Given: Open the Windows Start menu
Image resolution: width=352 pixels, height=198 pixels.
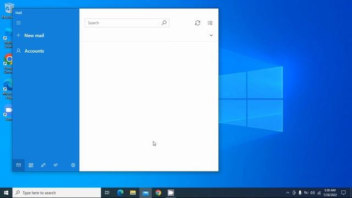Looking at the screenshot, I should [x=6, y=193].
